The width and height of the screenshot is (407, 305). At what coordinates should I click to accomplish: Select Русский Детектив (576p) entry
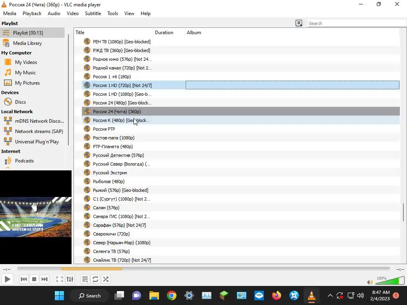[x=240, y=155]
